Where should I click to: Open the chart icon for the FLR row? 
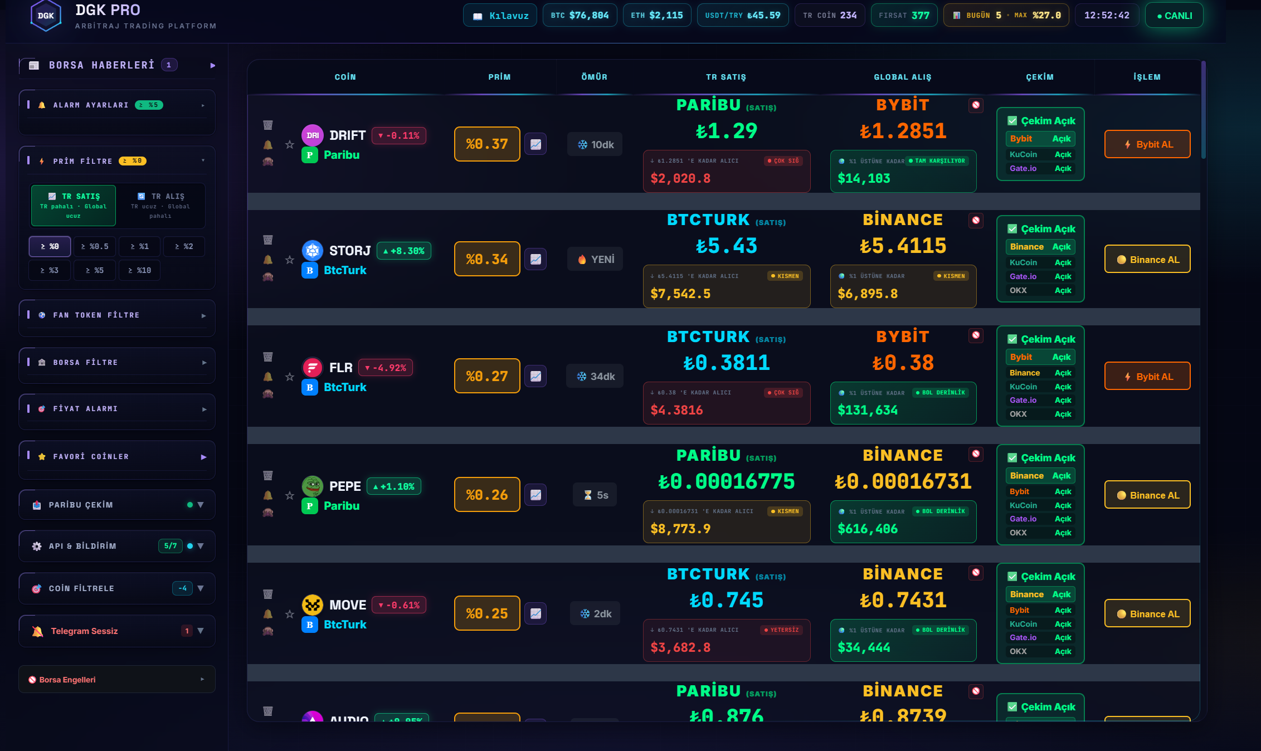(x=535, y=376)
